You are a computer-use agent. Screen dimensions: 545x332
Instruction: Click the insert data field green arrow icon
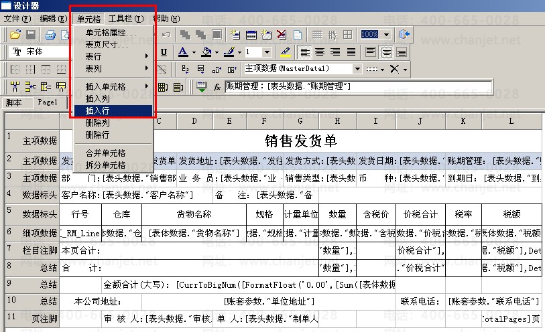click(201, 87)
